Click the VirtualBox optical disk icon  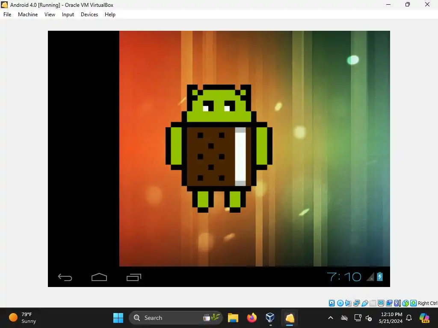pyautogui.click(x=340, y=303)
